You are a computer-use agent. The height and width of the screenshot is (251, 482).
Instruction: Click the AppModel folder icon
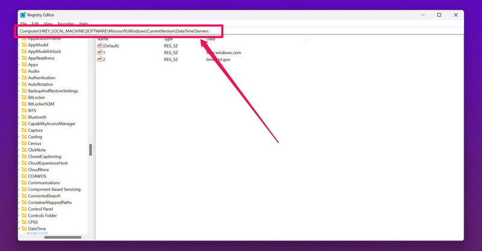[24, 45]
